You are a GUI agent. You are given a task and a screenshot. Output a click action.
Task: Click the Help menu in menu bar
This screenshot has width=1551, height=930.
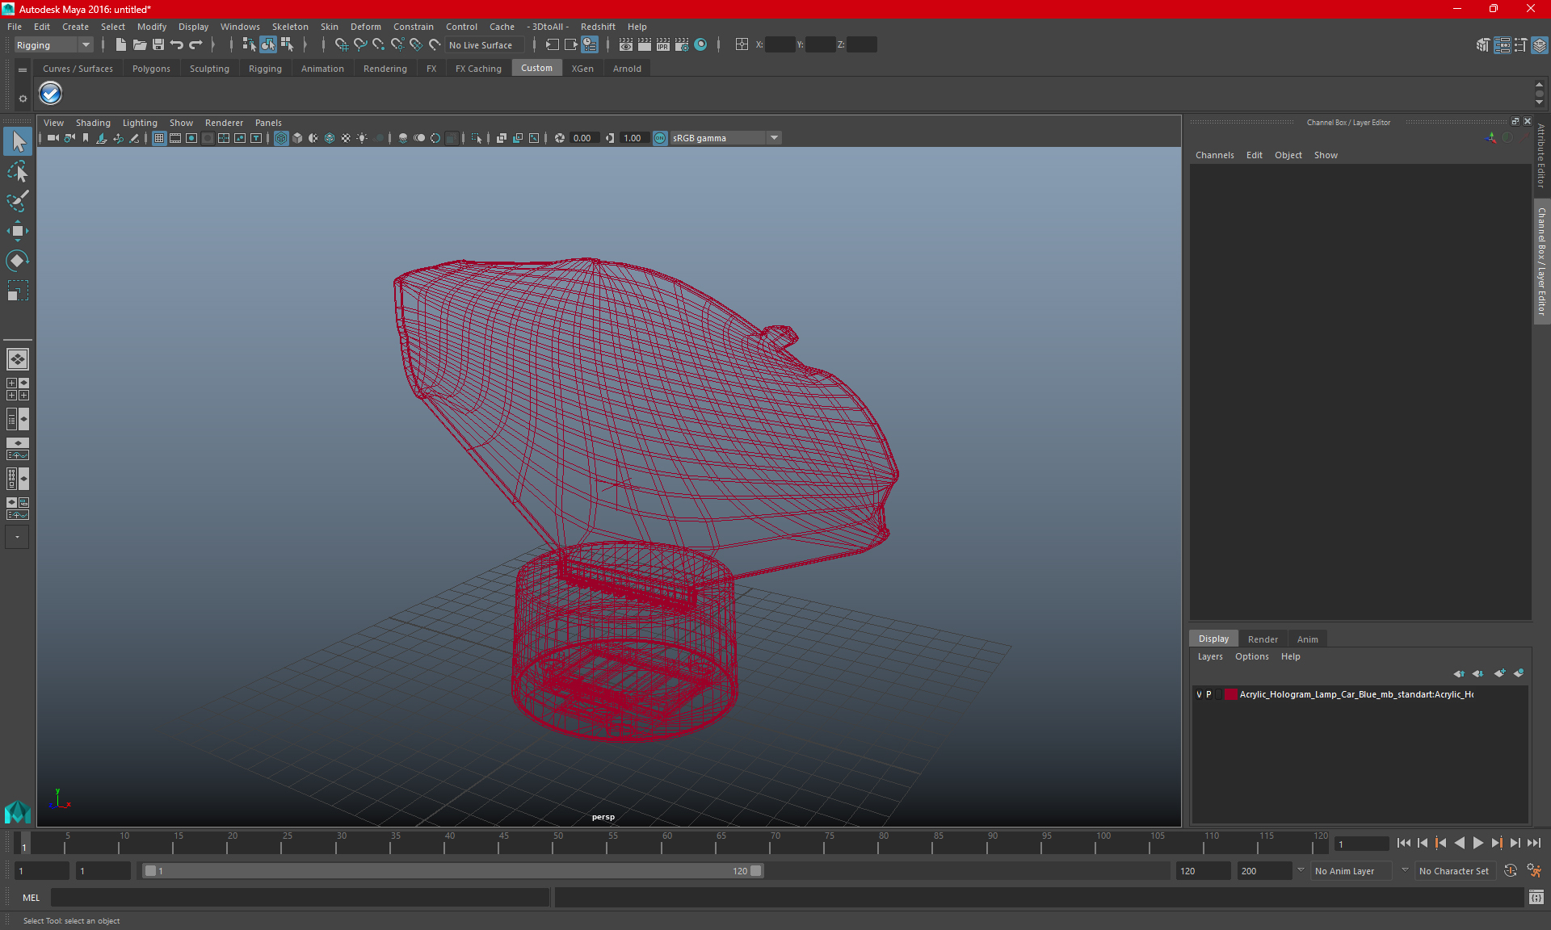(x=637, y=27)
